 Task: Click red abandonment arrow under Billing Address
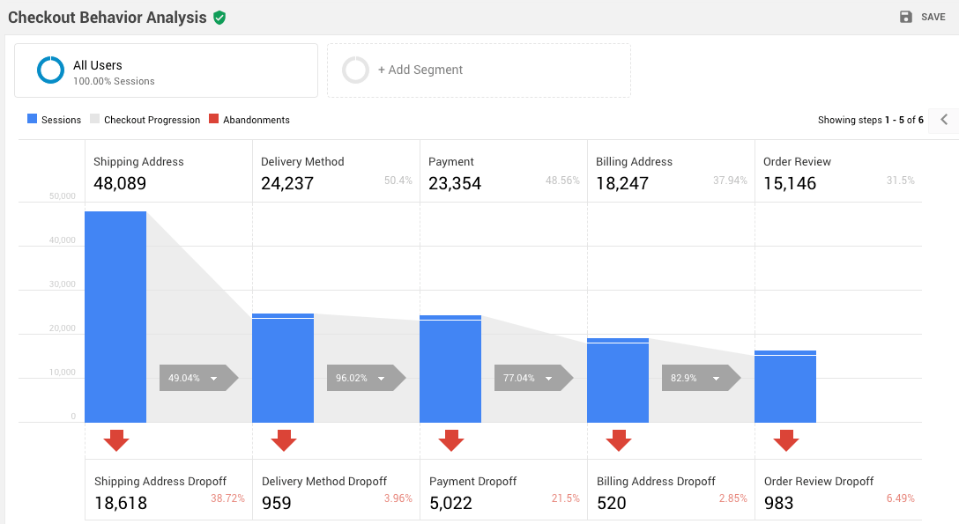click(619, 440)
